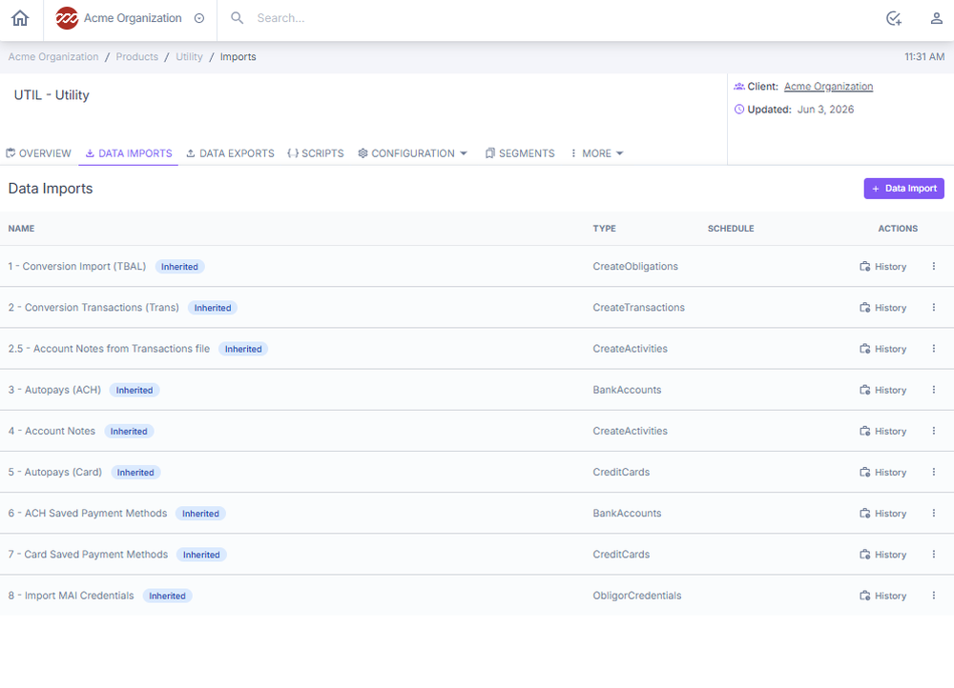This screenshot has height=688, width=954.
Task: Click the '3 - Autopays (ACH)' name
Action: pyautogui.click(x=54, y=390)
